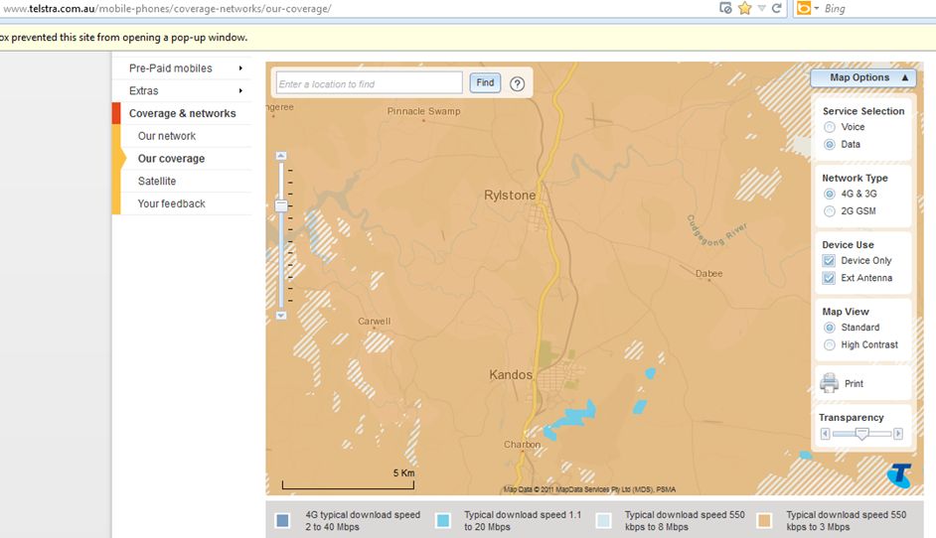Reload the page using the refresh icon
Viewport: 936px width, 538px height.
click(x=777, y=8)
